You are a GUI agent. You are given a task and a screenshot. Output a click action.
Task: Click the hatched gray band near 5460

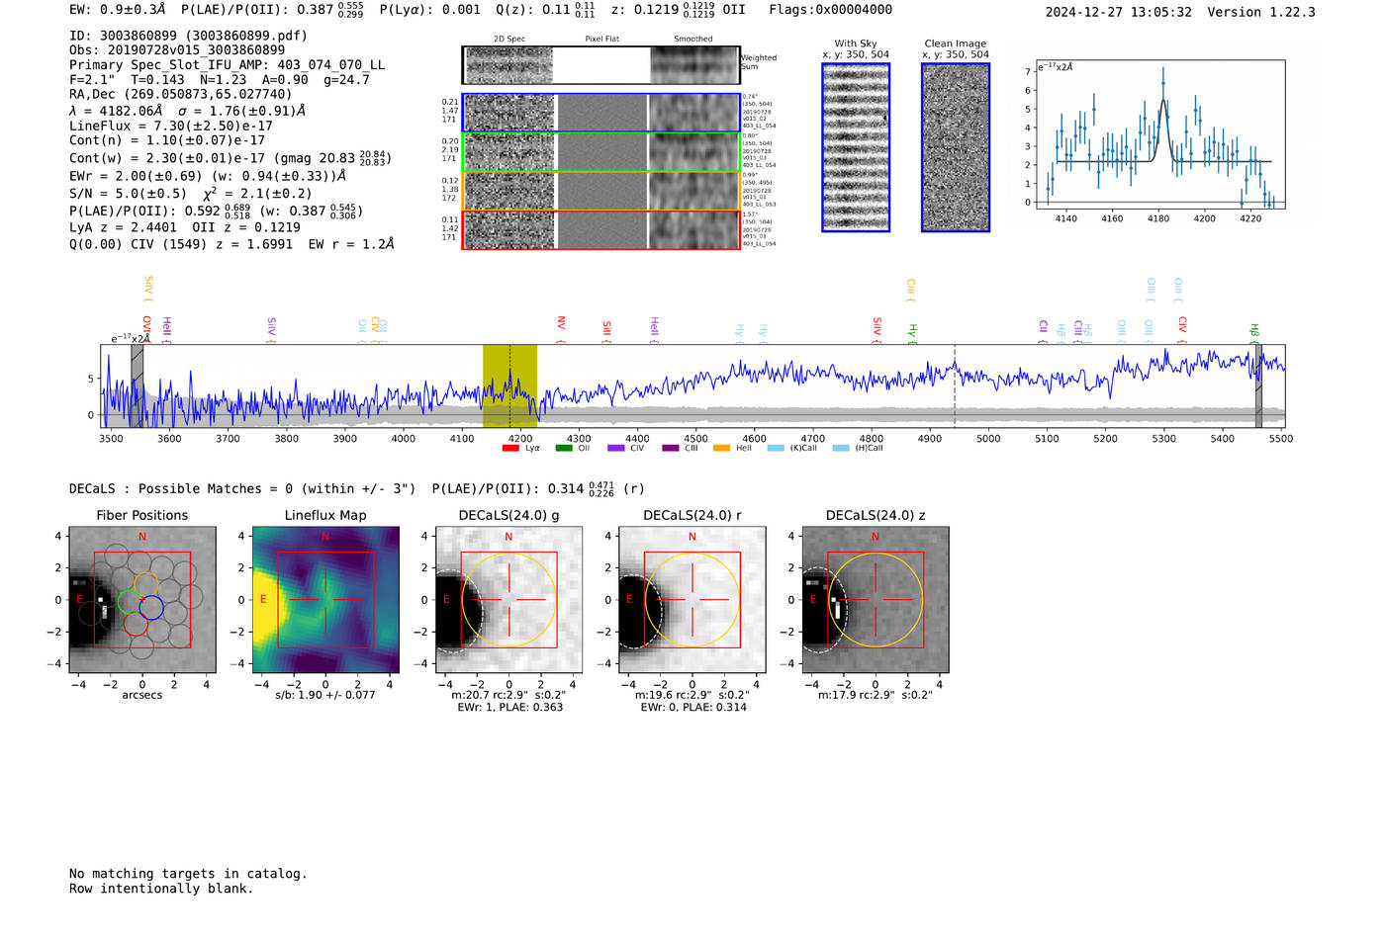(x=1258, y=385)
